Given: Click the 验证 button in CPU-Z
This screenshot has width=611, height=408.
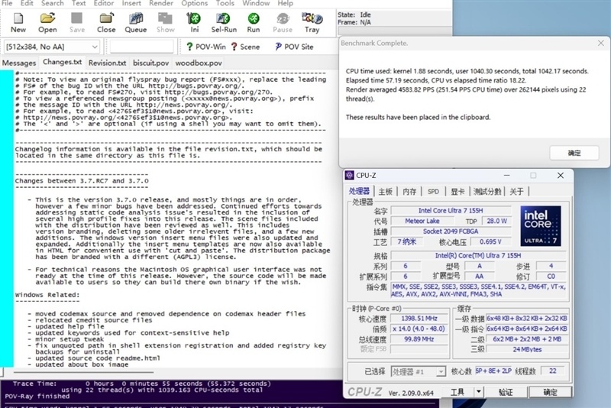Looking at the screenshot, I should (506, 392).
